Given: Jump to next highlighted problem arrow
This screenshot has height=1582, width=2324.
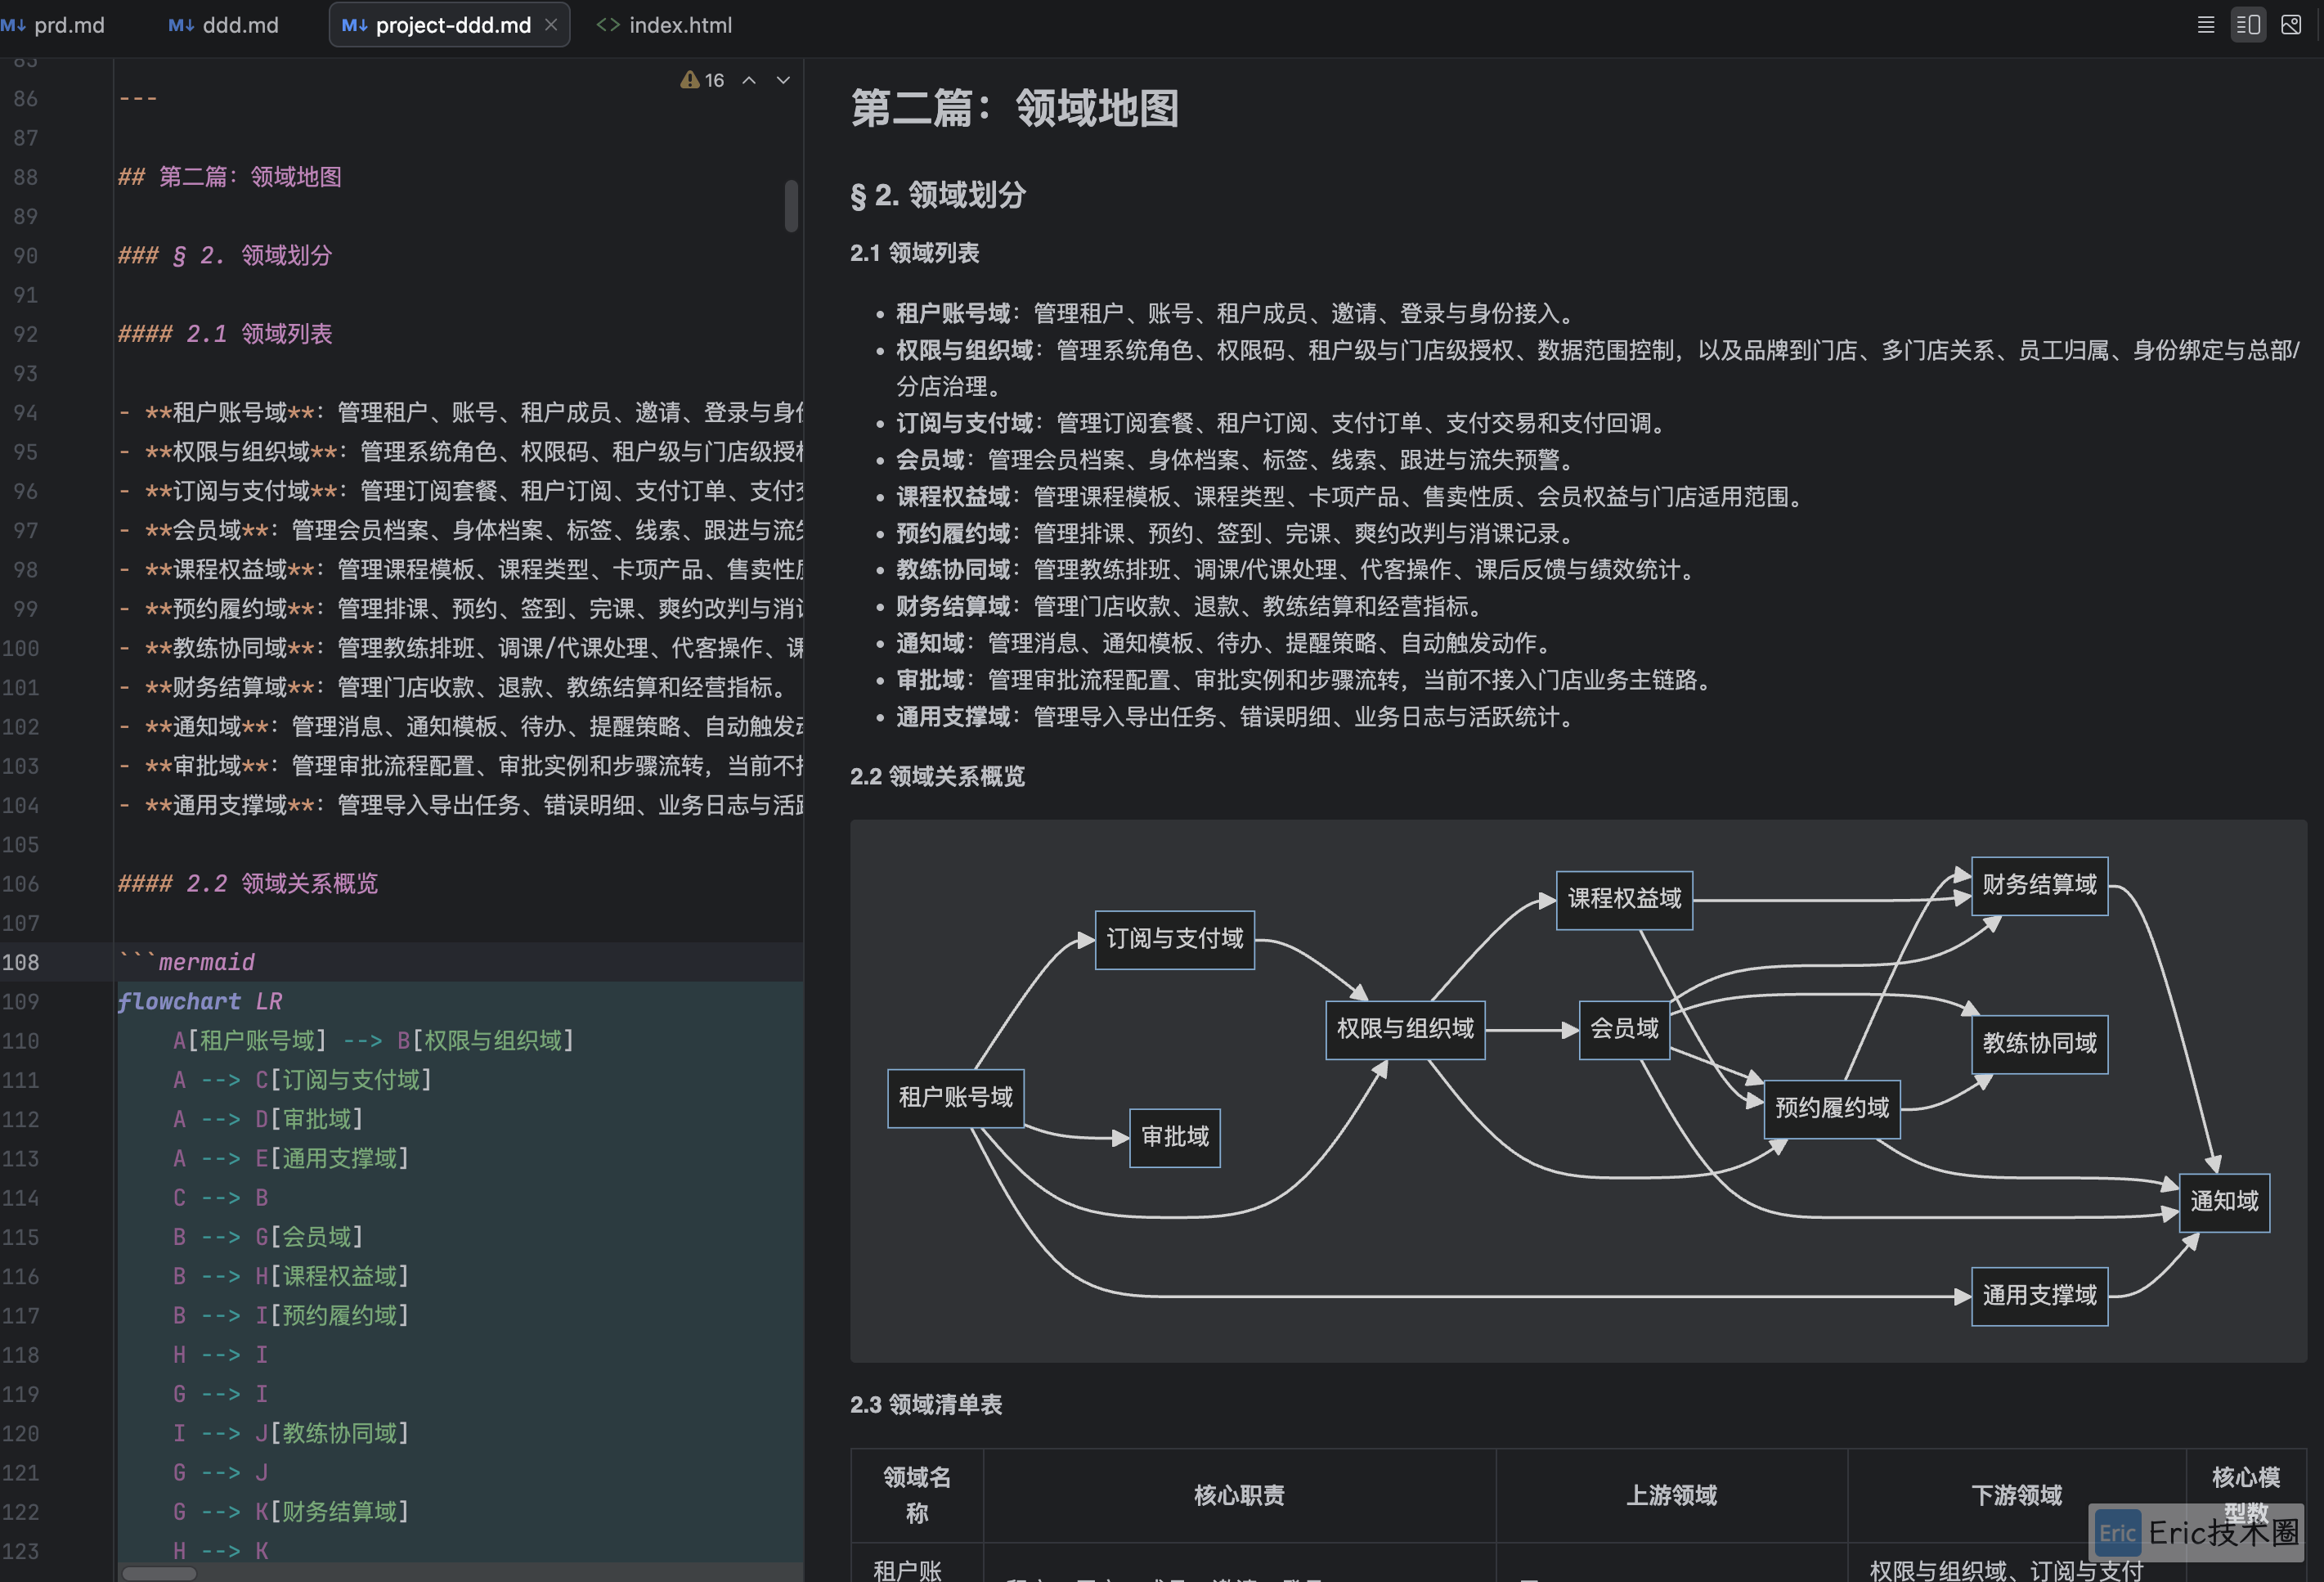Looking at the screenshot, I should (784, 80).
